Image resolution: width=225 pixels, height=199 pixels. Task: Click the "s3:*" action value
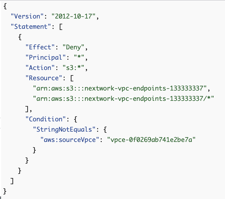tap(73, 68)
